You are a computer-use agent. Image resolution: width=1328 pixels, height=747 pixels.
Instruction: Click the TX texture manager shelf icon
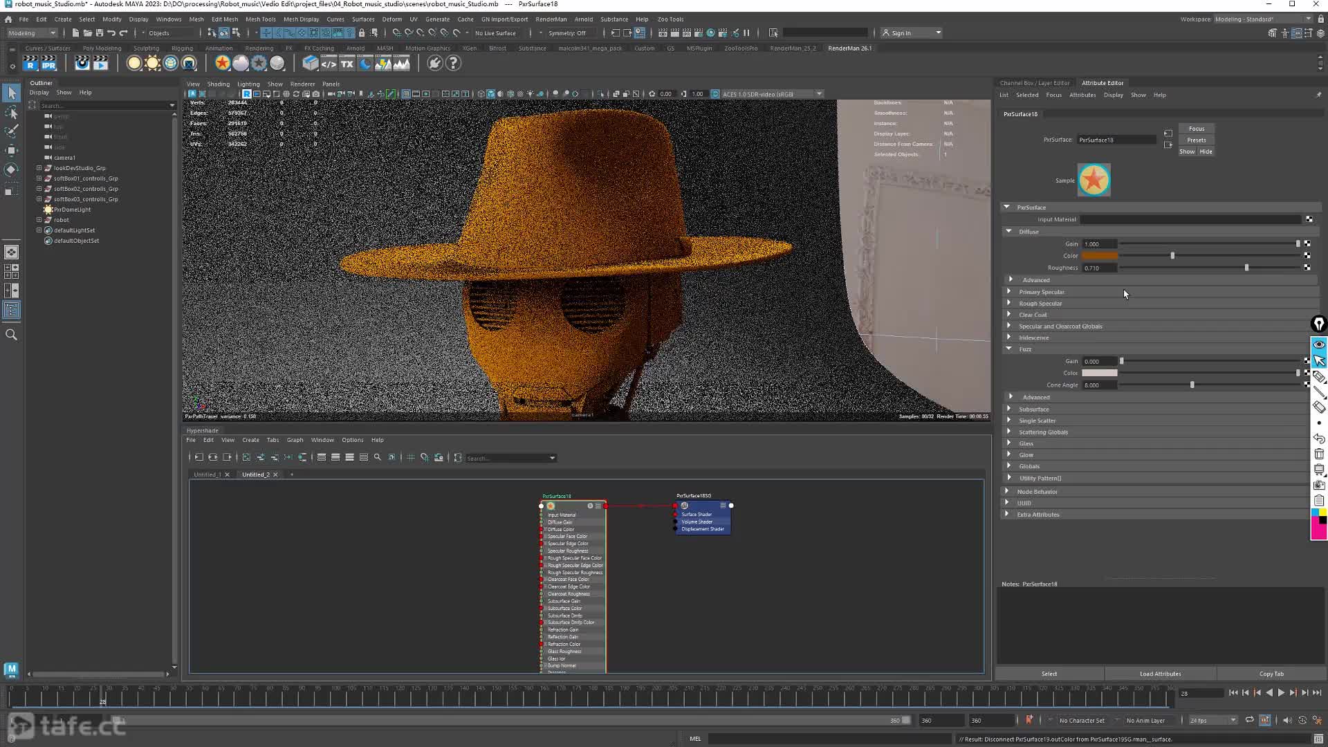(x=347, y=64)
